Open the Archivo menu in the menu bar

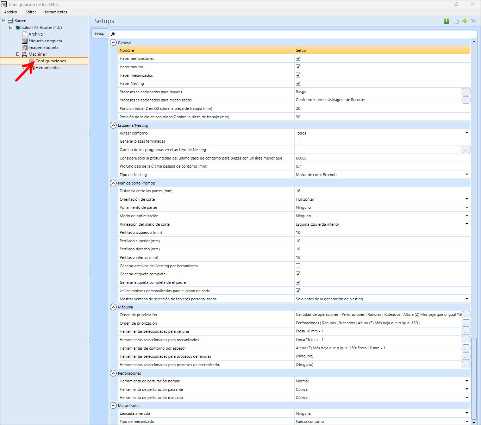11,12
